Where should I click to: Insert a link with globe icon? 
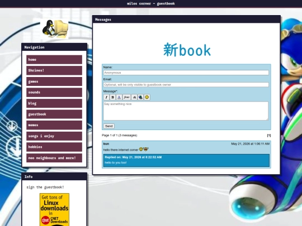pyautogui.click(x=140, y=97)
